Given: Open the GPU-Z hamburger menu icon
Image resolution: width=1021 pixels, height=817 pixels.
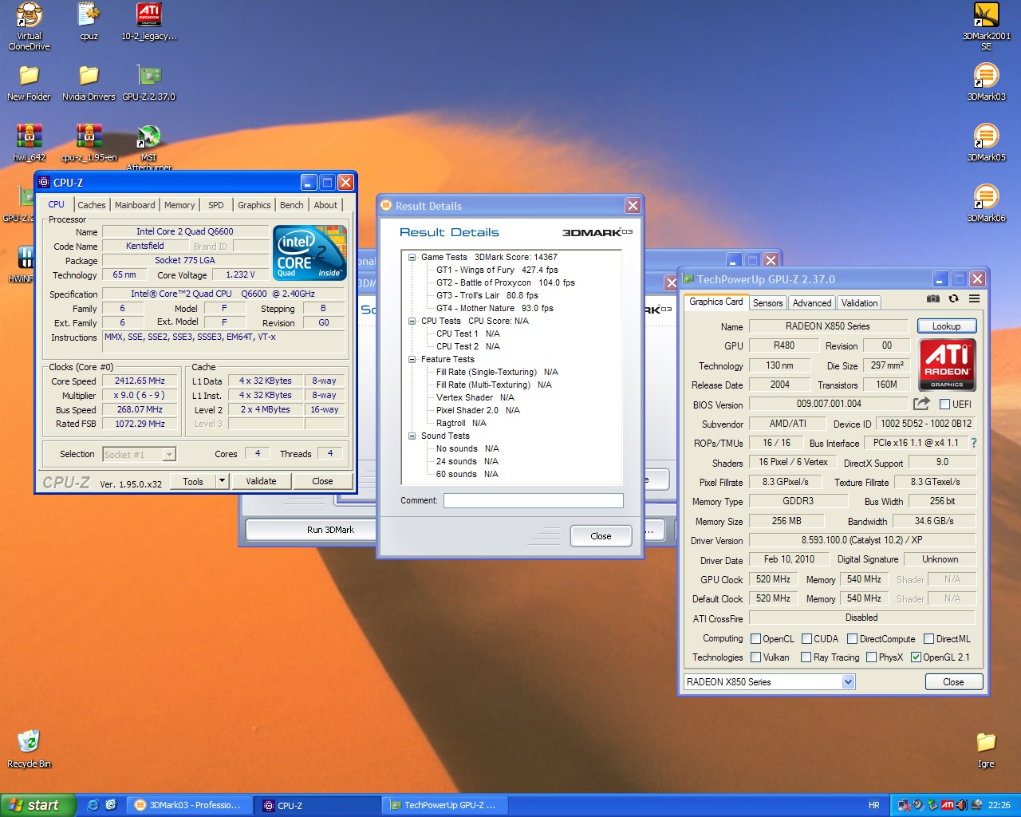Looking at the screenshot, I should [974, 299].
